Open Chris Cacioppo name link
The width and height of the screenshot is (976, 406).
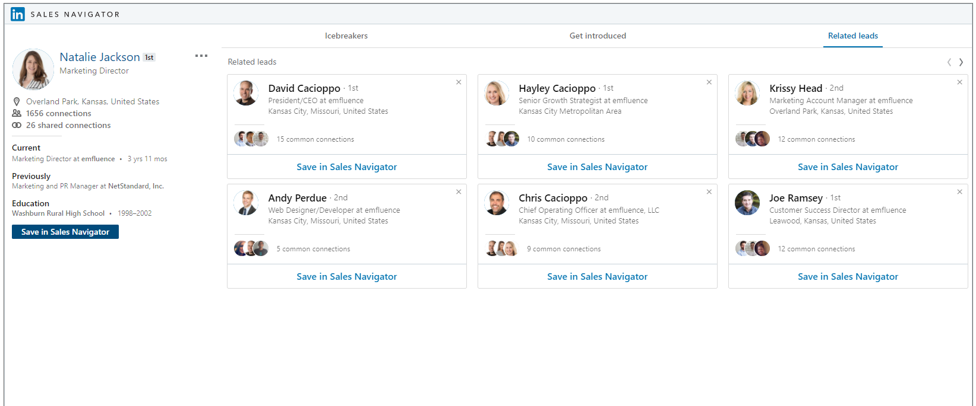point(553,198)
